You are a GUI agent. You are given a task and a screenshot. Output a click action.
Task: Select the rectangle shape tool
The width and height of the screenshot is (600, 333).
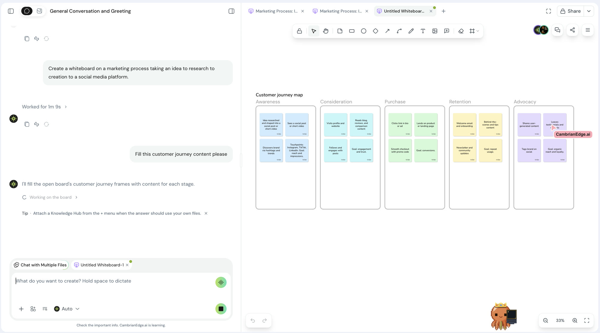point(352,31)
